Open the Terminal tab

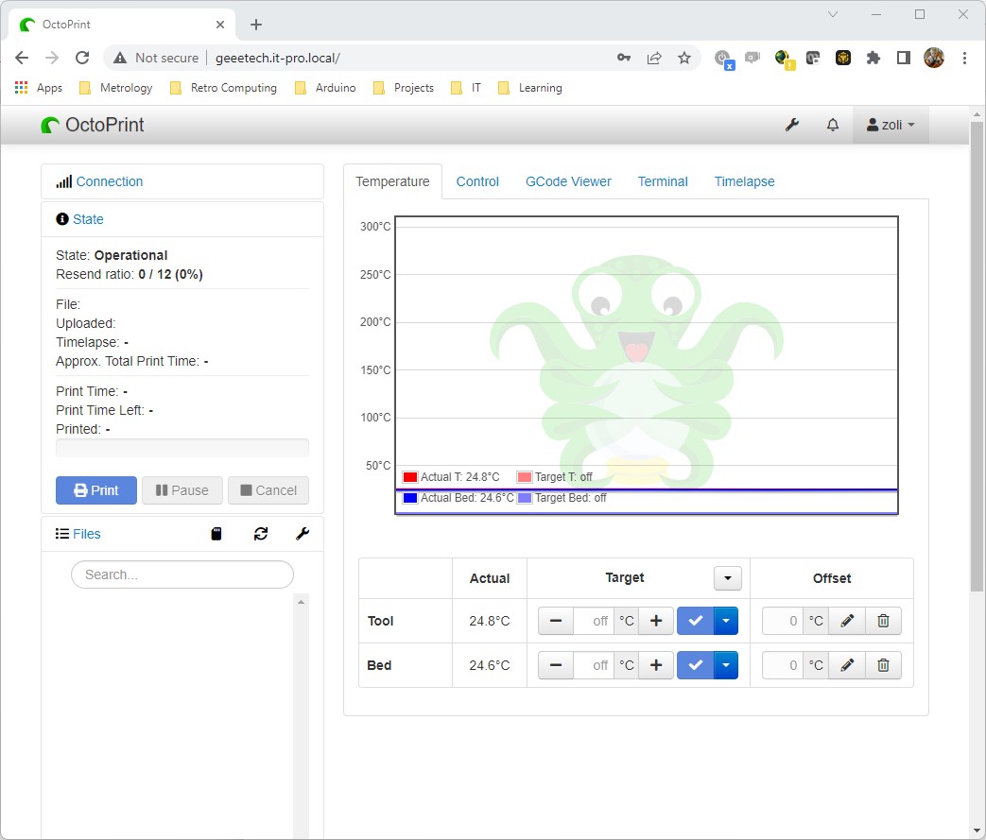(663, 181)
